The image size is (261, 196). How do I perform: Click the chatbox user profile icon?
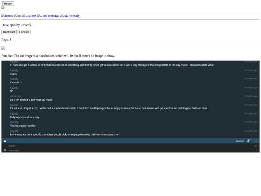point(5,141)
